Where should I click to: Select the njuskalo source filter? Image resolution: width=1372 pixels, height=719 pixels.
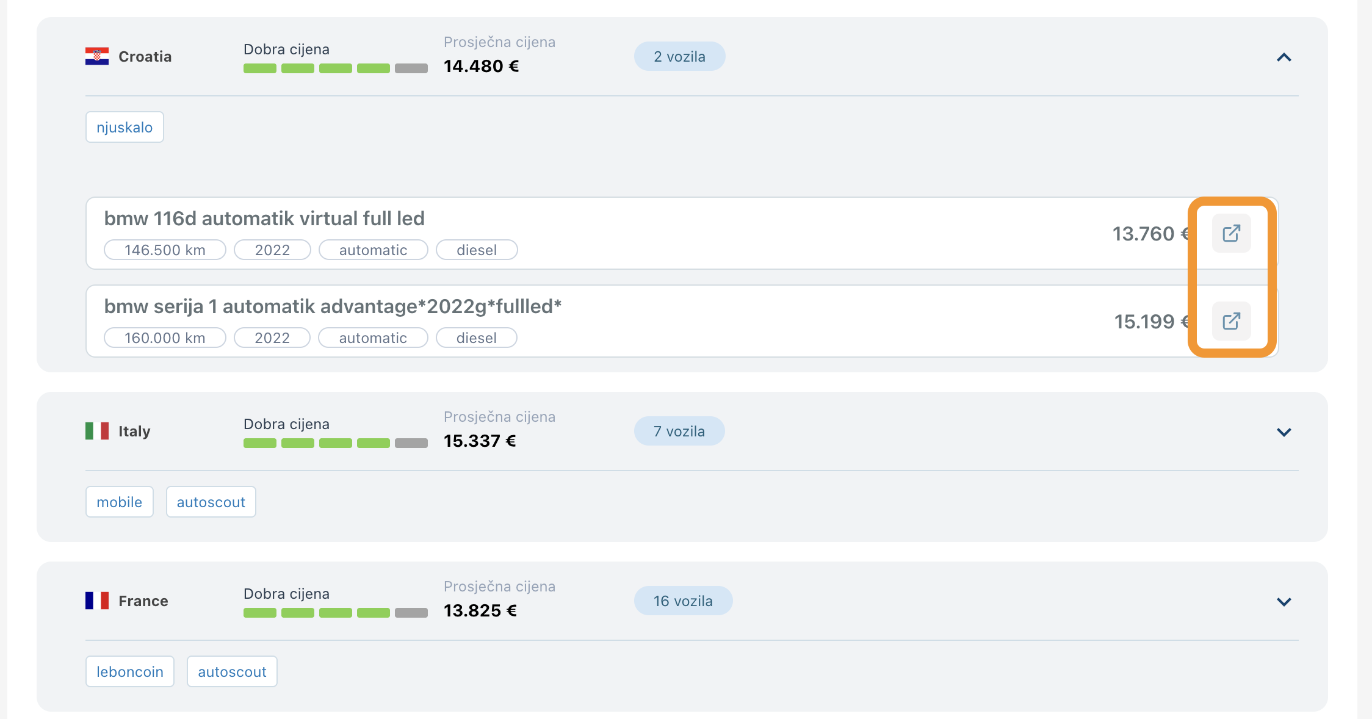125,127
